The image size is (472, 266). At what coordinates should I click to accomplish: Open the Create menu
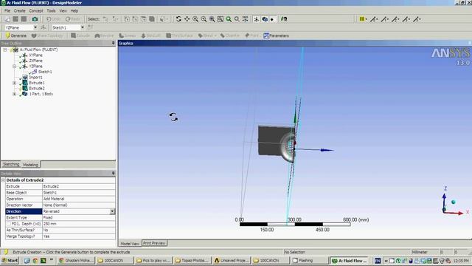tap(20, 10)
